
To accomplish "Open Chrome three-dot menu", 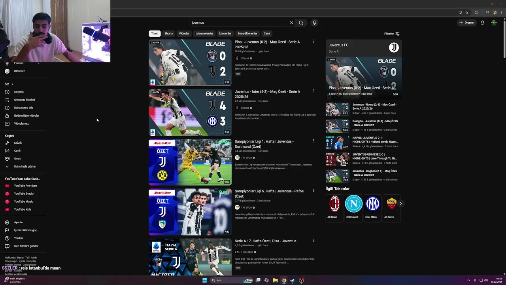I will pyautogui.click(x=501, y=12).
